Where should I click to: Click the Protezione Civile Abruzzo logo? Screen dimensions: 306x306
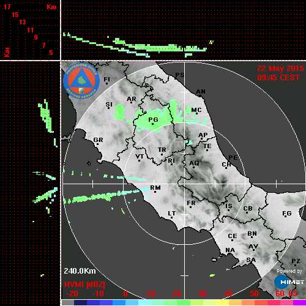81,81
